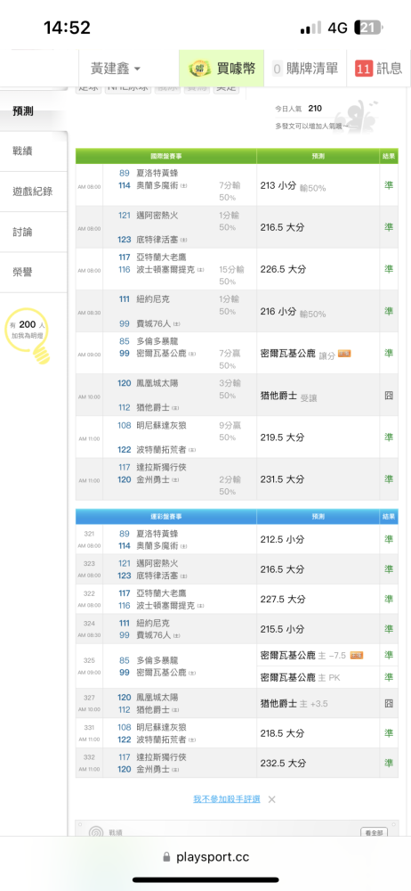Image resolution: width=411 pixels, height=891 pixels.
Task: Open 遊戲紀錄 in the sidebar
Action: coord(33,192)
